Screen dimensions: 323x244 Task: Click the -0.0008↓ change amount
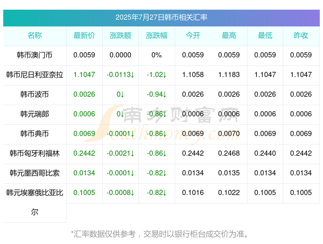coord(120,193)
